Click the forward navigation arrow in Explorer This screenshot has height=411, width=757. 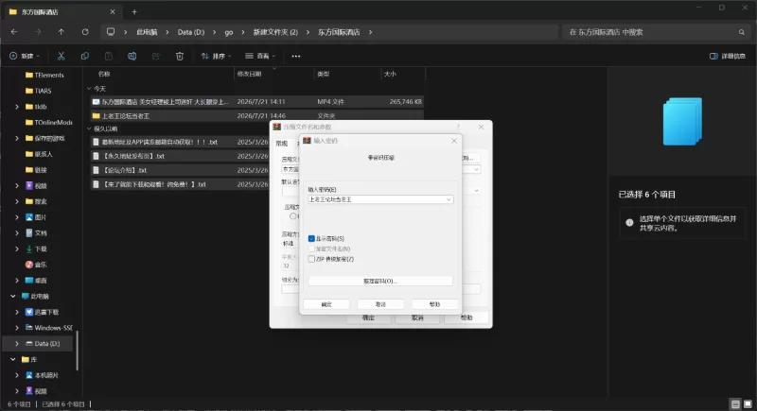[x=38, y=32]
